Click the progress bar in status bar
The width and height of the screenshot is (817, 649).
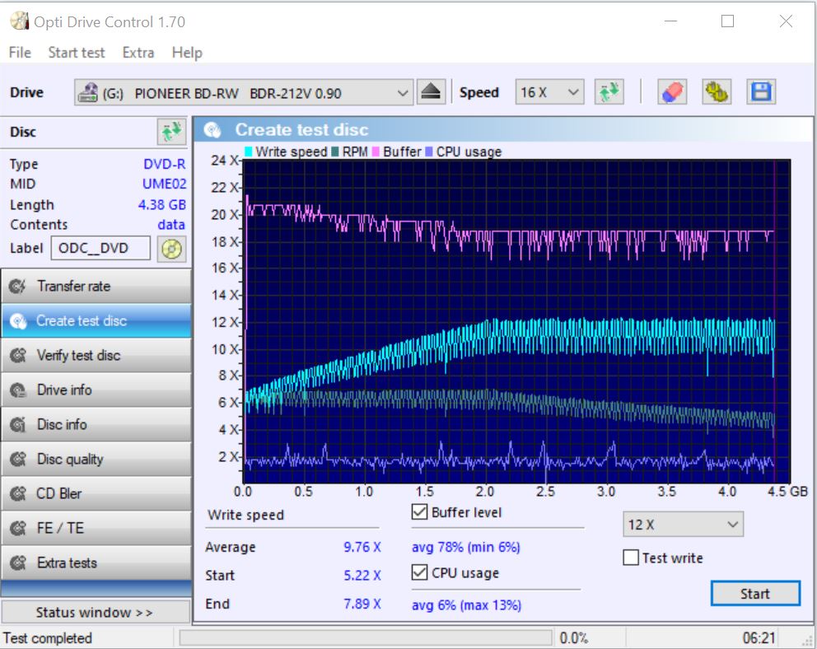[x=366, y=638]
